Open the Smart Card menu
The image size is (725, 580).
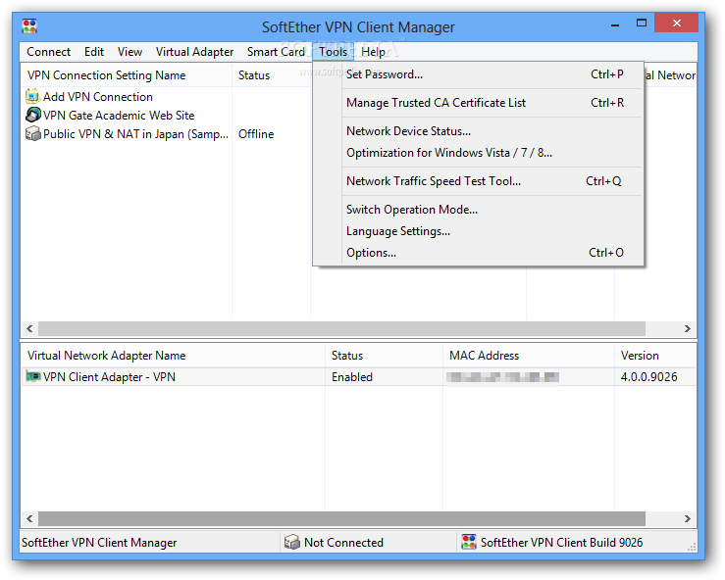[276, 52]
